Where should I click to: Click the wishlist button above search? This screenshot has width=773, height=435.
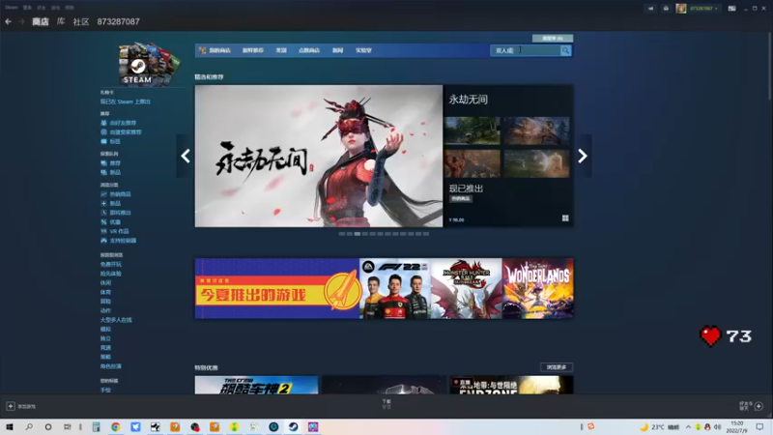[552, 38]
